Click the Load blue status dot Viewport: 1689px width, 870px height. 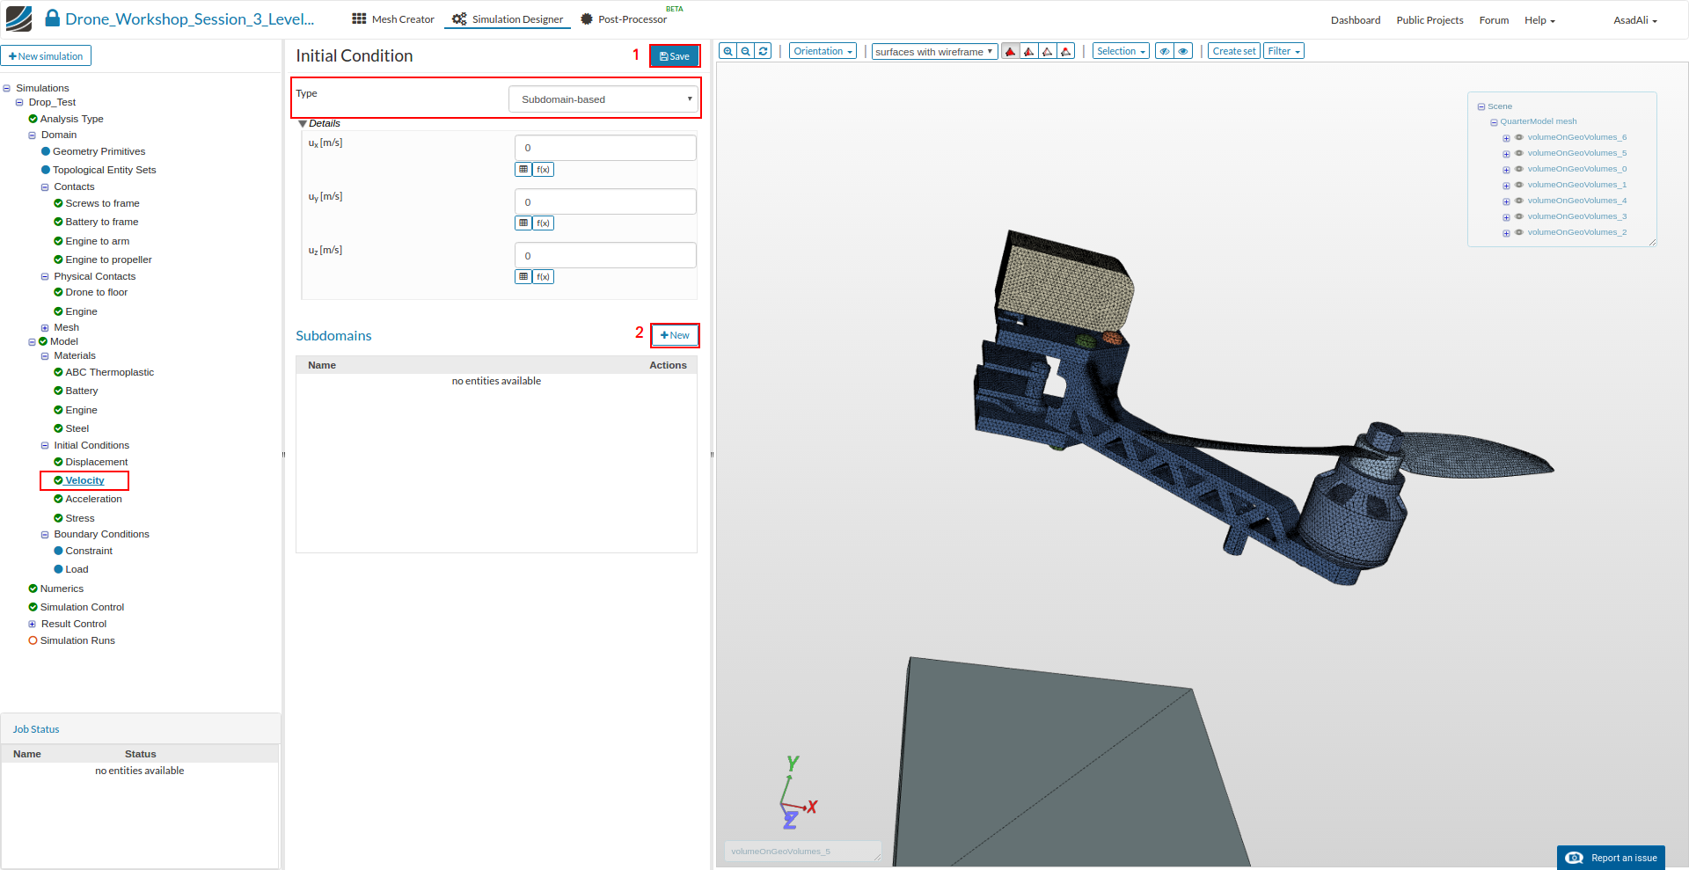coord(59,569)
